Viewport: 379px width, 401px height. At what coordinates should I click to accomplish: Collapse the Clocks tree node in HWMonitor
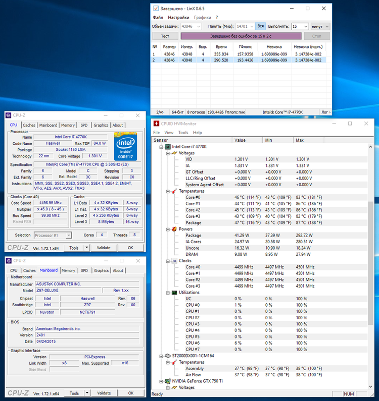pyautogui.click(x=167, y=261)
